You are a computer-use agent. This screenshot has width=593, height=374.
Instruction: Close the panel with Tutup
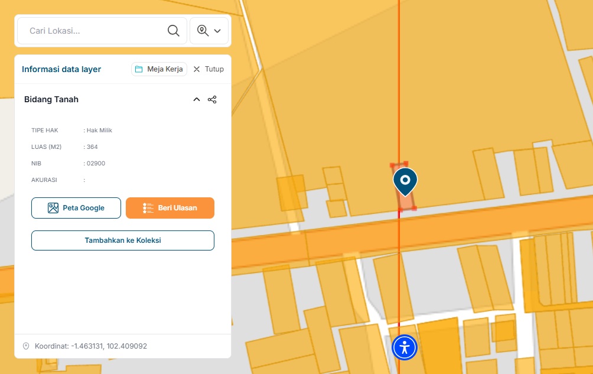click(208, 69)
